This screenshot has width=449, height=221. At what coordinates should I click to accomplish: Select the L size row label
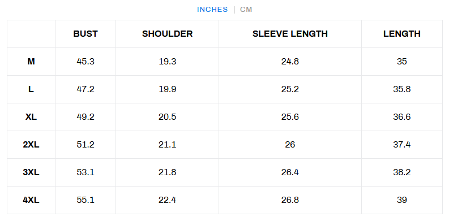31,89
